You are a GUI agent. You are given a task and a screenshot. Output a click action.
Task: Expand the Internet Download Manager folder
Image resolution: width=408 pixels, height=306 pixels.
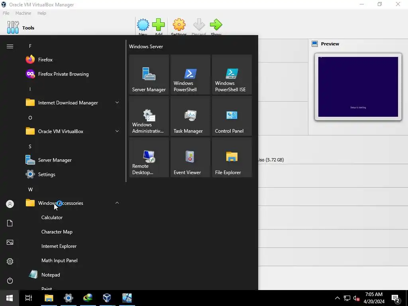(117, 102)
